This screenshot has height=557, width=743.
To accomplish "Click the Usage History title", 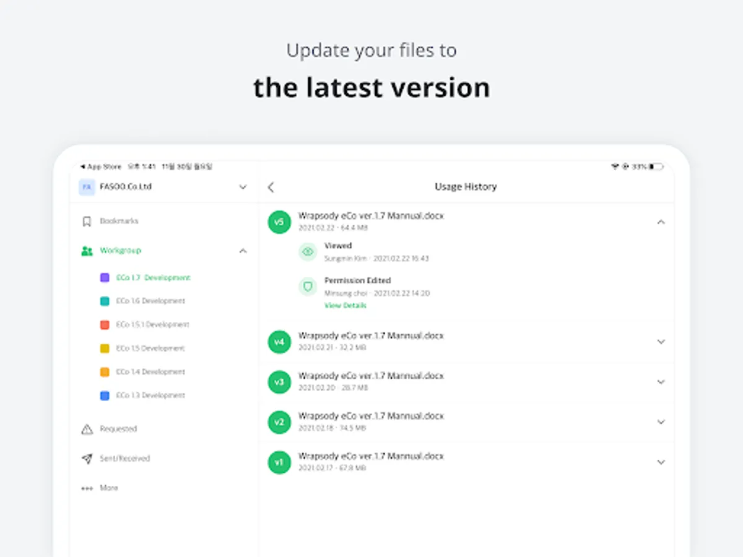I will (x=466, y=187).
